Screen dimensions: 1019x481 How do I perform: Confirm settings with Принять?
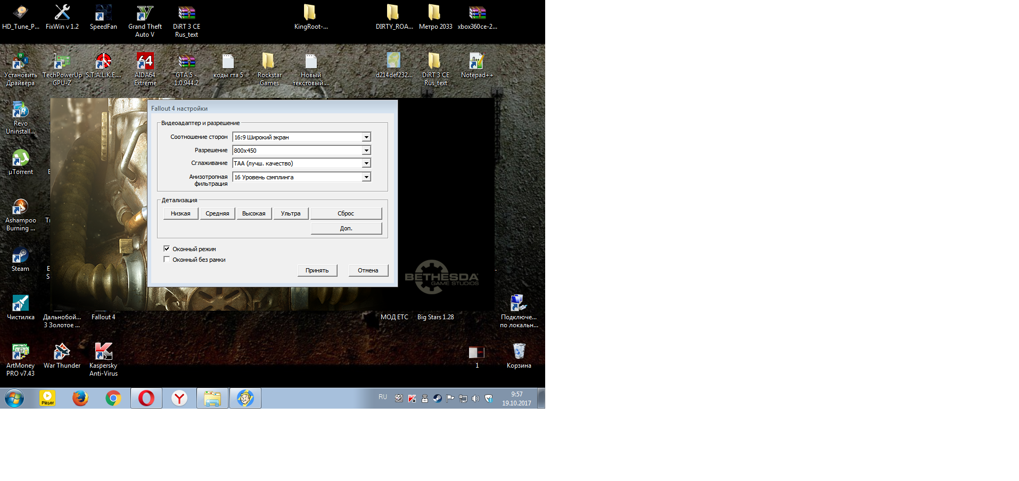[x=317, y=270]
